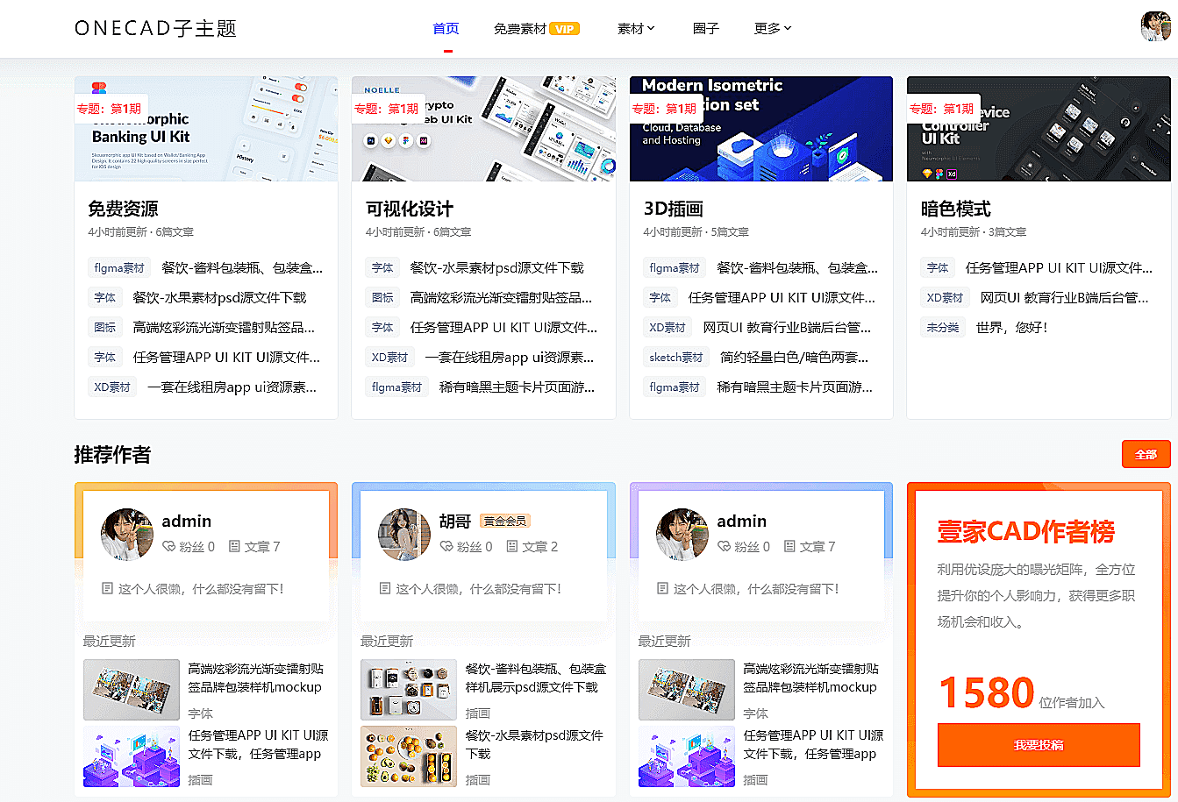Open 胡哥's profile avatar
1178x802 pixels.
pyautogui.click(x=404, y=534)
